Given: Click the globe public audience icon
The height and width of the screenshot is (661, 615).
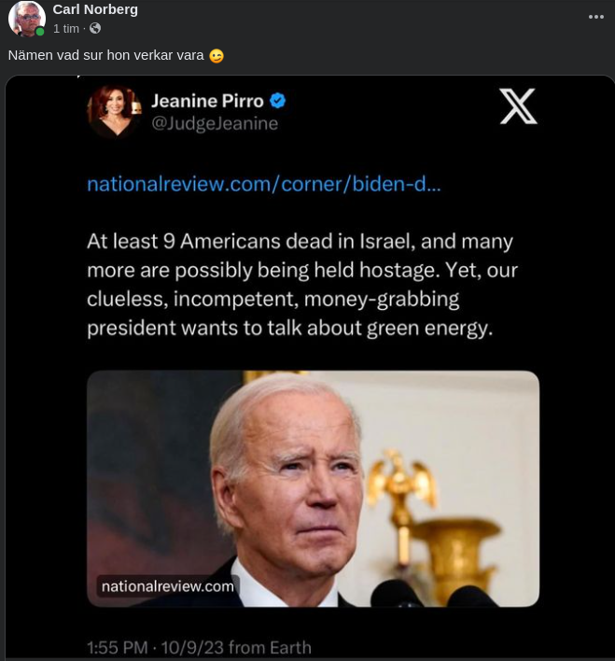Looking at the screenshot, I should click(x=95, y=29).
